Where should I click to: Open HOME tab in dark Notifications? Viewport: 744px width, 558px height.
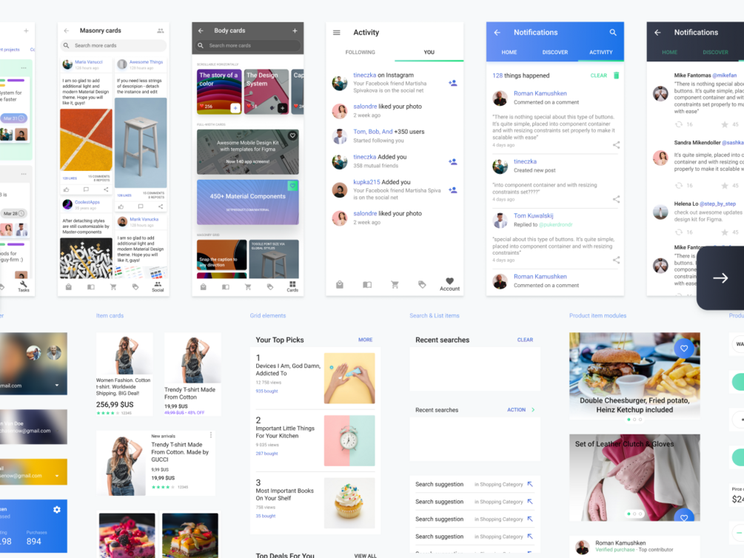(669, 53)
